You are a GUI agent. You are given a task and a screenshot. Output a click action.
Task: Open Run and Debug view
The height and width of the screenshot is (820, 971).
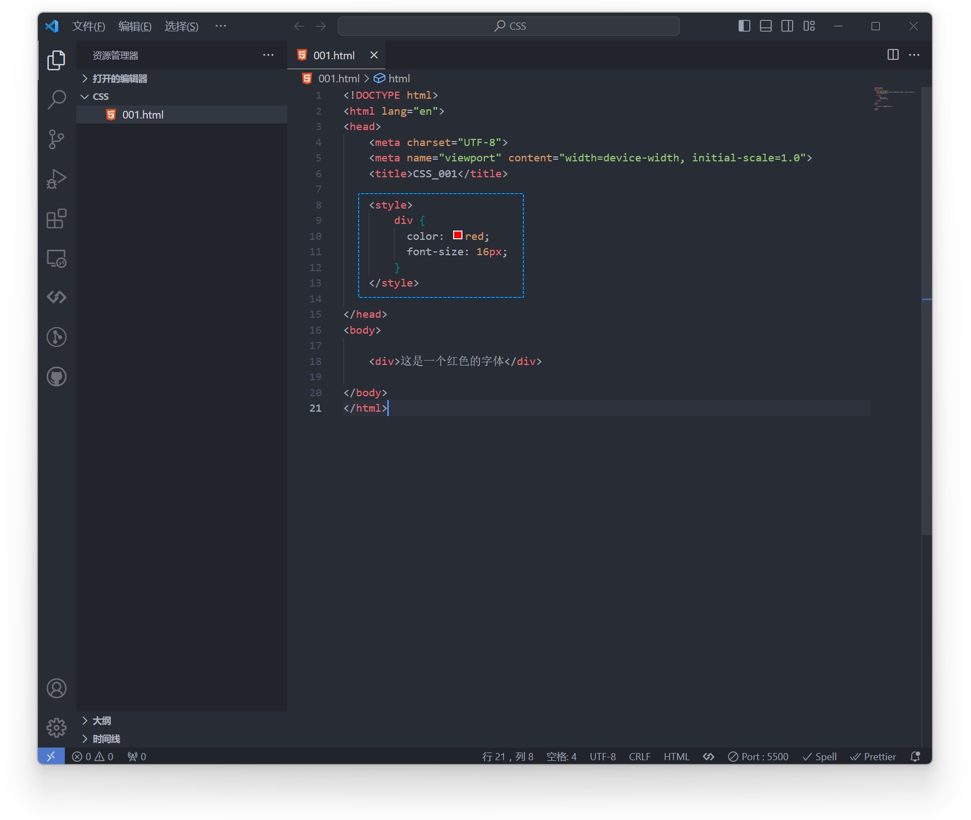(x=57, y=179)
